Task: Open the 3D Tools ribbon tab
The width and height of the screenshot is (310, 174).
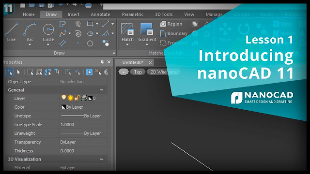Action: (x=164, y=14)
